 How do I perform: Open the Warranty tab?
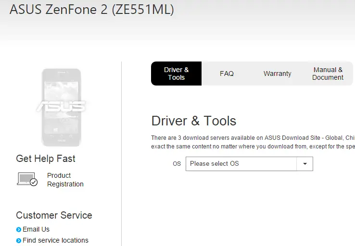click(x=277, y=74)
